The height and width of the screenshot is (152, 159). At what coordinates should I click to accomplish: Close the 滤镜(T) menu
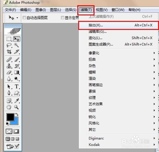tap(86, 10)
